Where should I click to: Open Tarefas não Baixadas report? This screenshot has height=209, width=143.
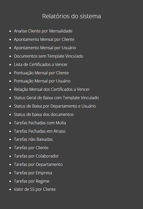point(33,140)
